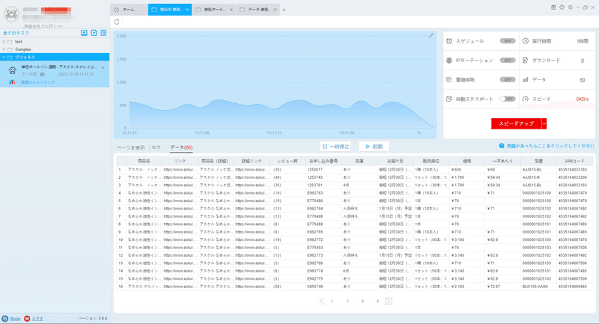Click the batch select icon in sidebar
Image resolution: width=599 pixels, height=324 pixels.
tap(103, 33)
